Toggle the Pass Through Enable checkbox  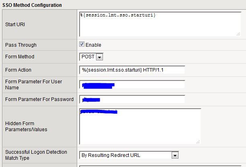tap(82, 45)
